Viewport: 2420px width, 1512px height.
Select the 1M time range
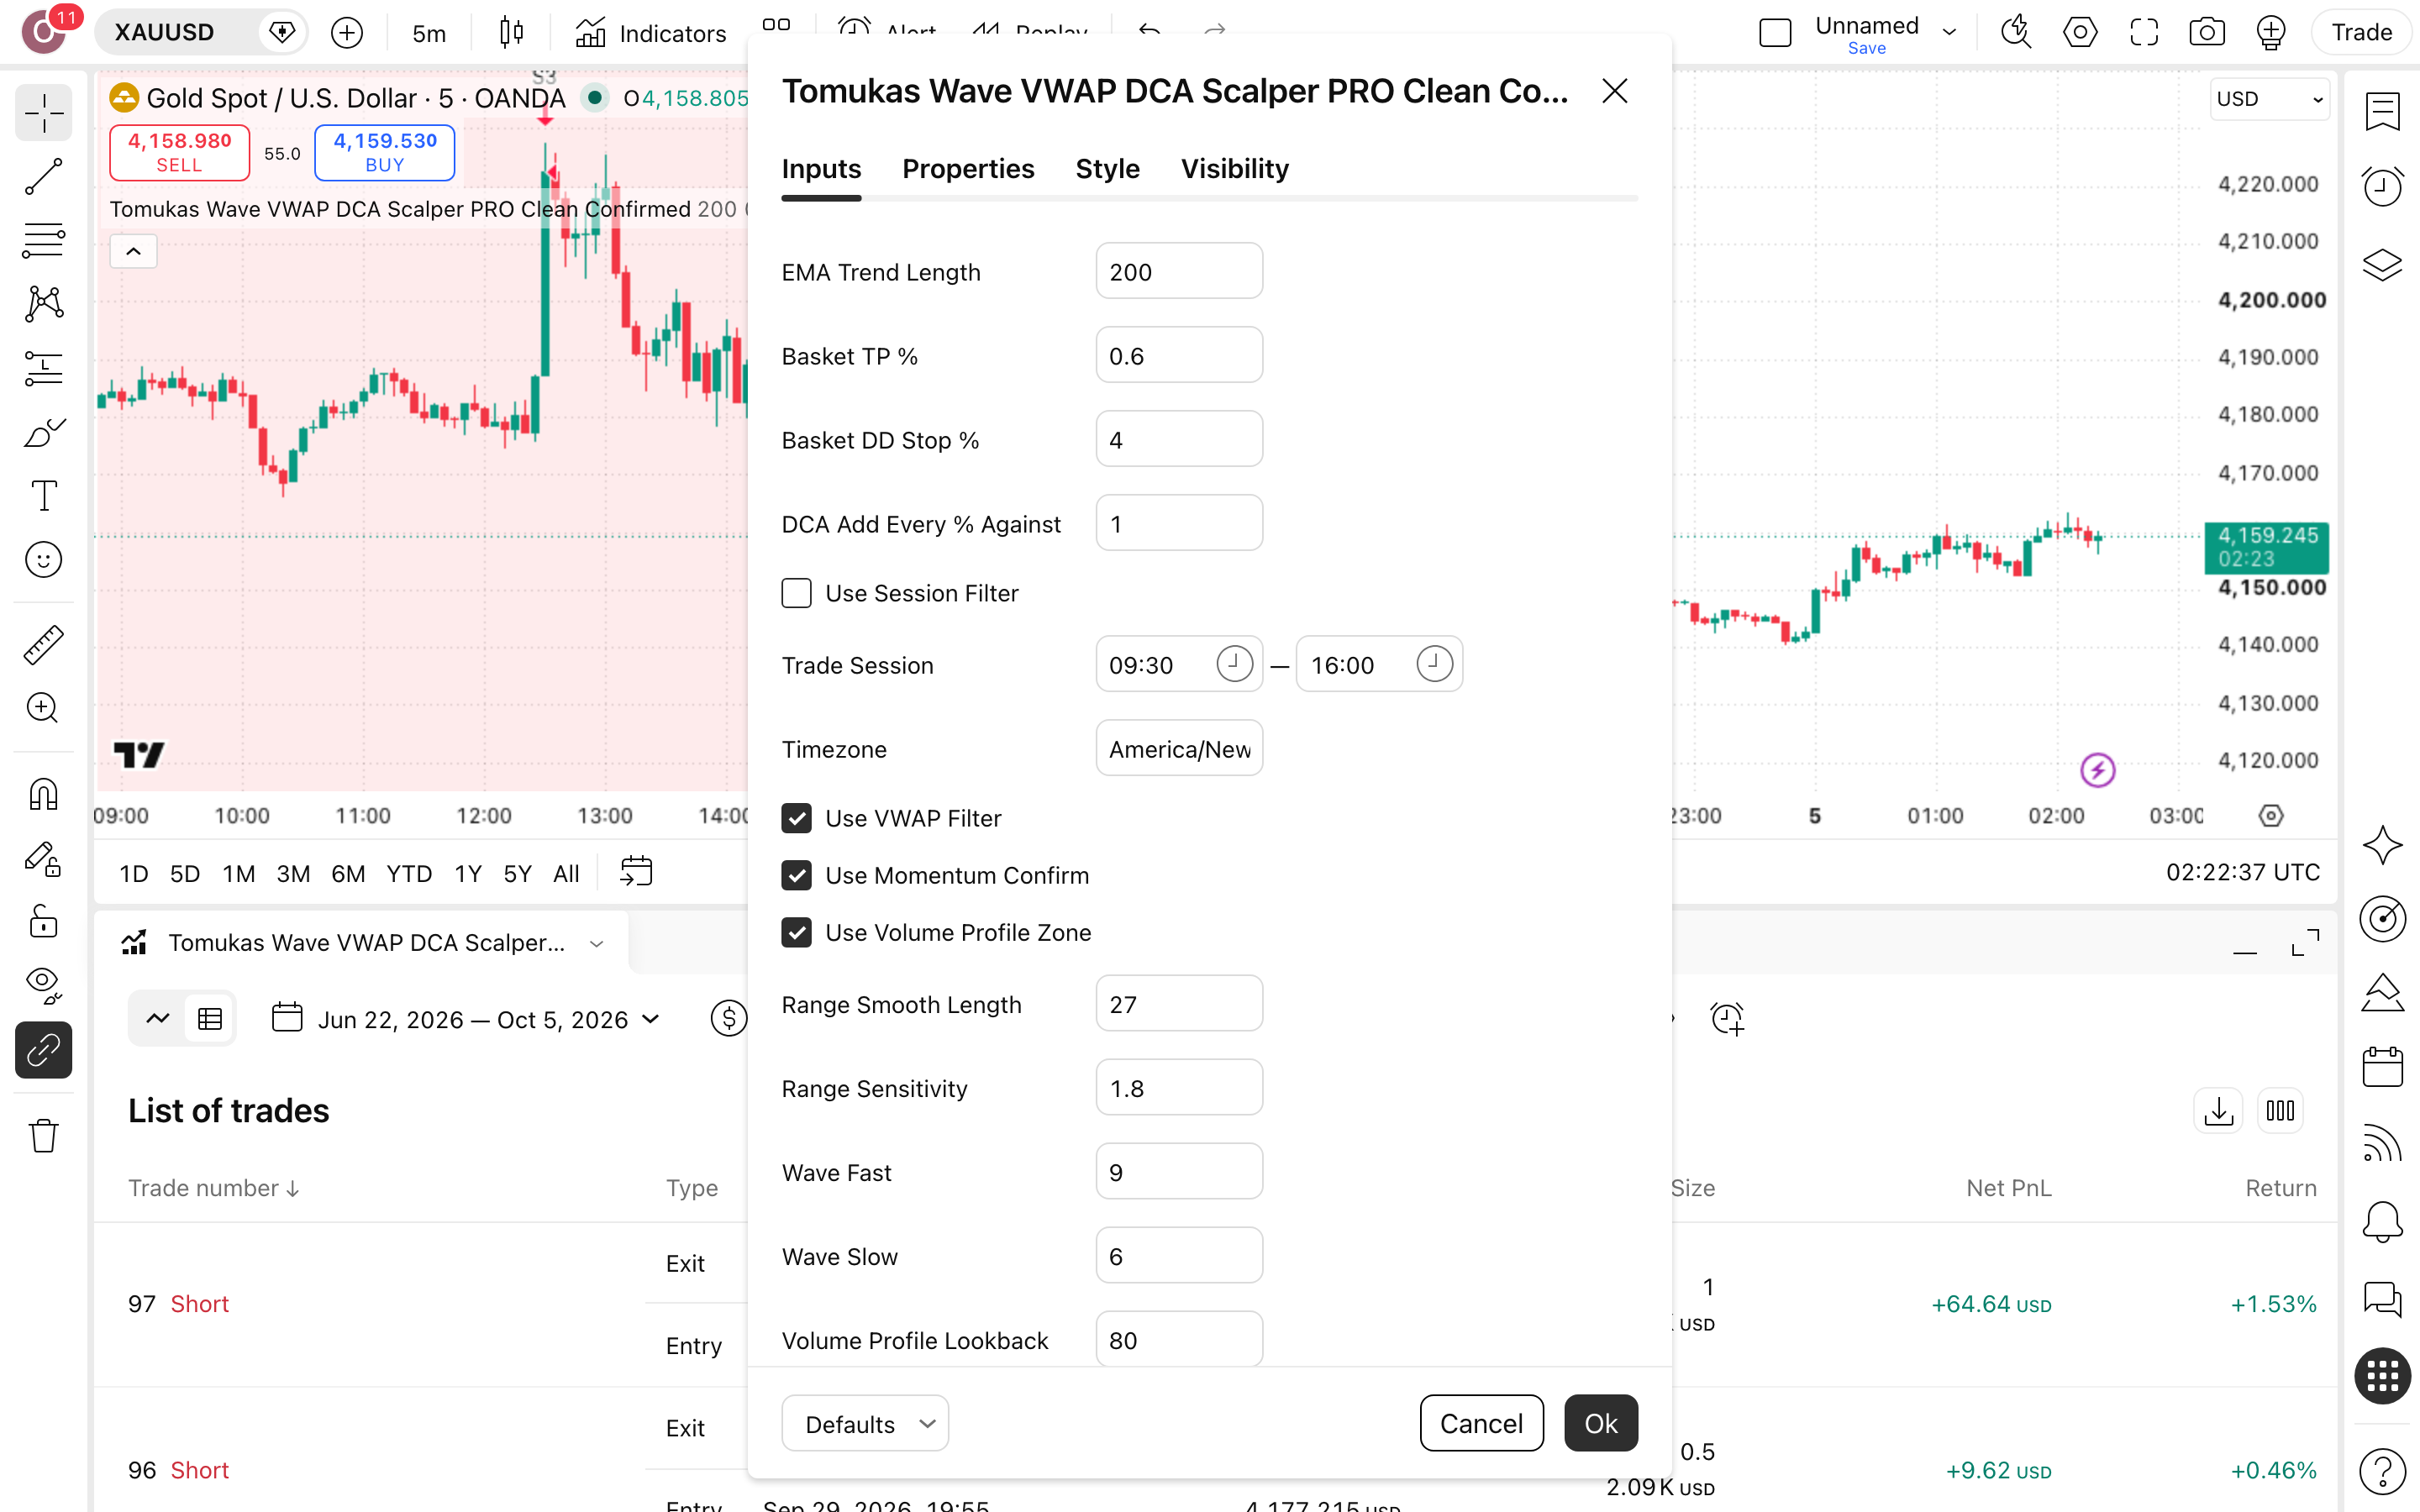[x=238, y=873]
